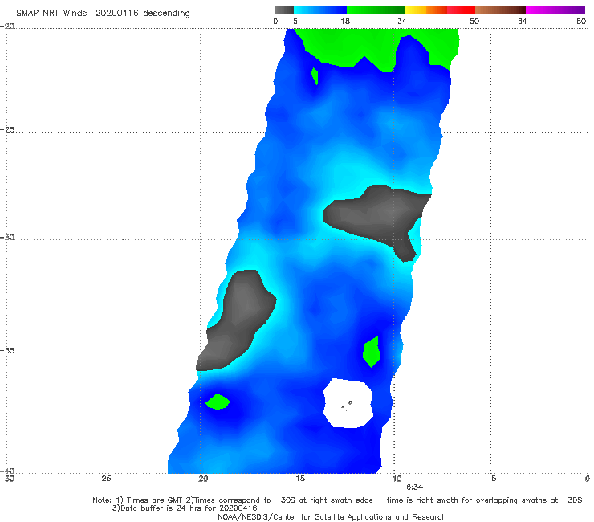Click the color bar label '50'
Viewport: 594px width, 522px height.
tap(474, 21)
